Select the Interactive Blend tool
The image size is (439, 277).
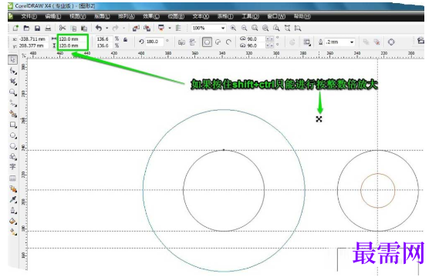[x=13, y=189]
